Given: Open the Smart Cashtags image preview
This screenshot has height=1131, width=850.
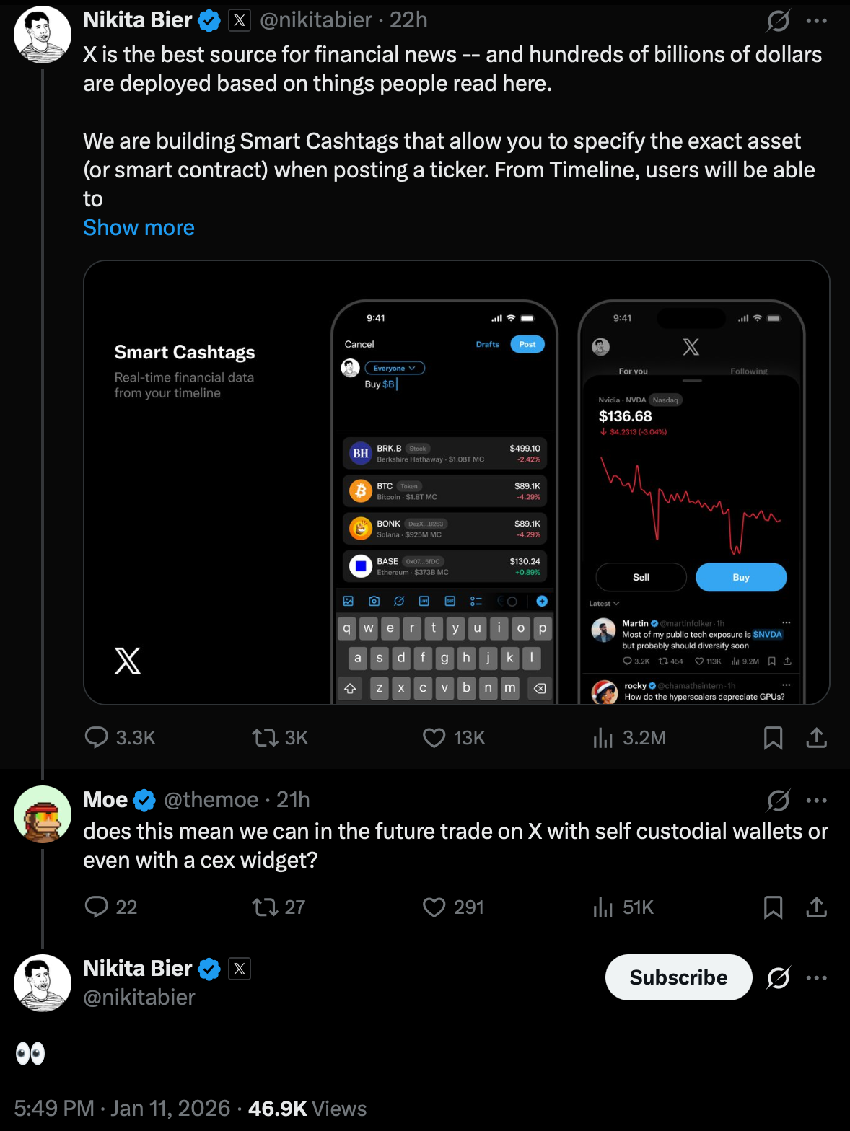Looking at the screenshot, I should (x=456, y=482).
